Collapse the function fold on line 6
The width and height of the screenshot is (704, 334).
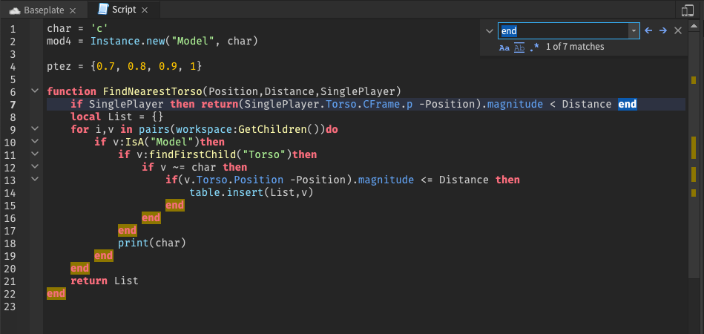35,91
